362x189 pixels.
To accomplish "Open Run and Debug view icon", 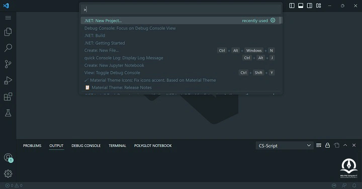I will click(8, 81).
